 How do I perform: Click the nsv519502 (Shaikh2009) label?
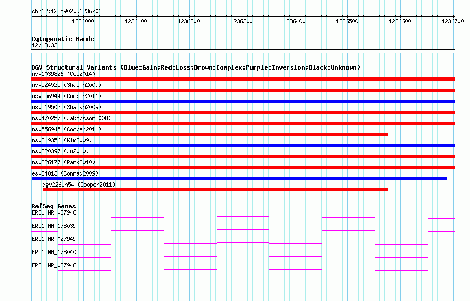[67, 107]
